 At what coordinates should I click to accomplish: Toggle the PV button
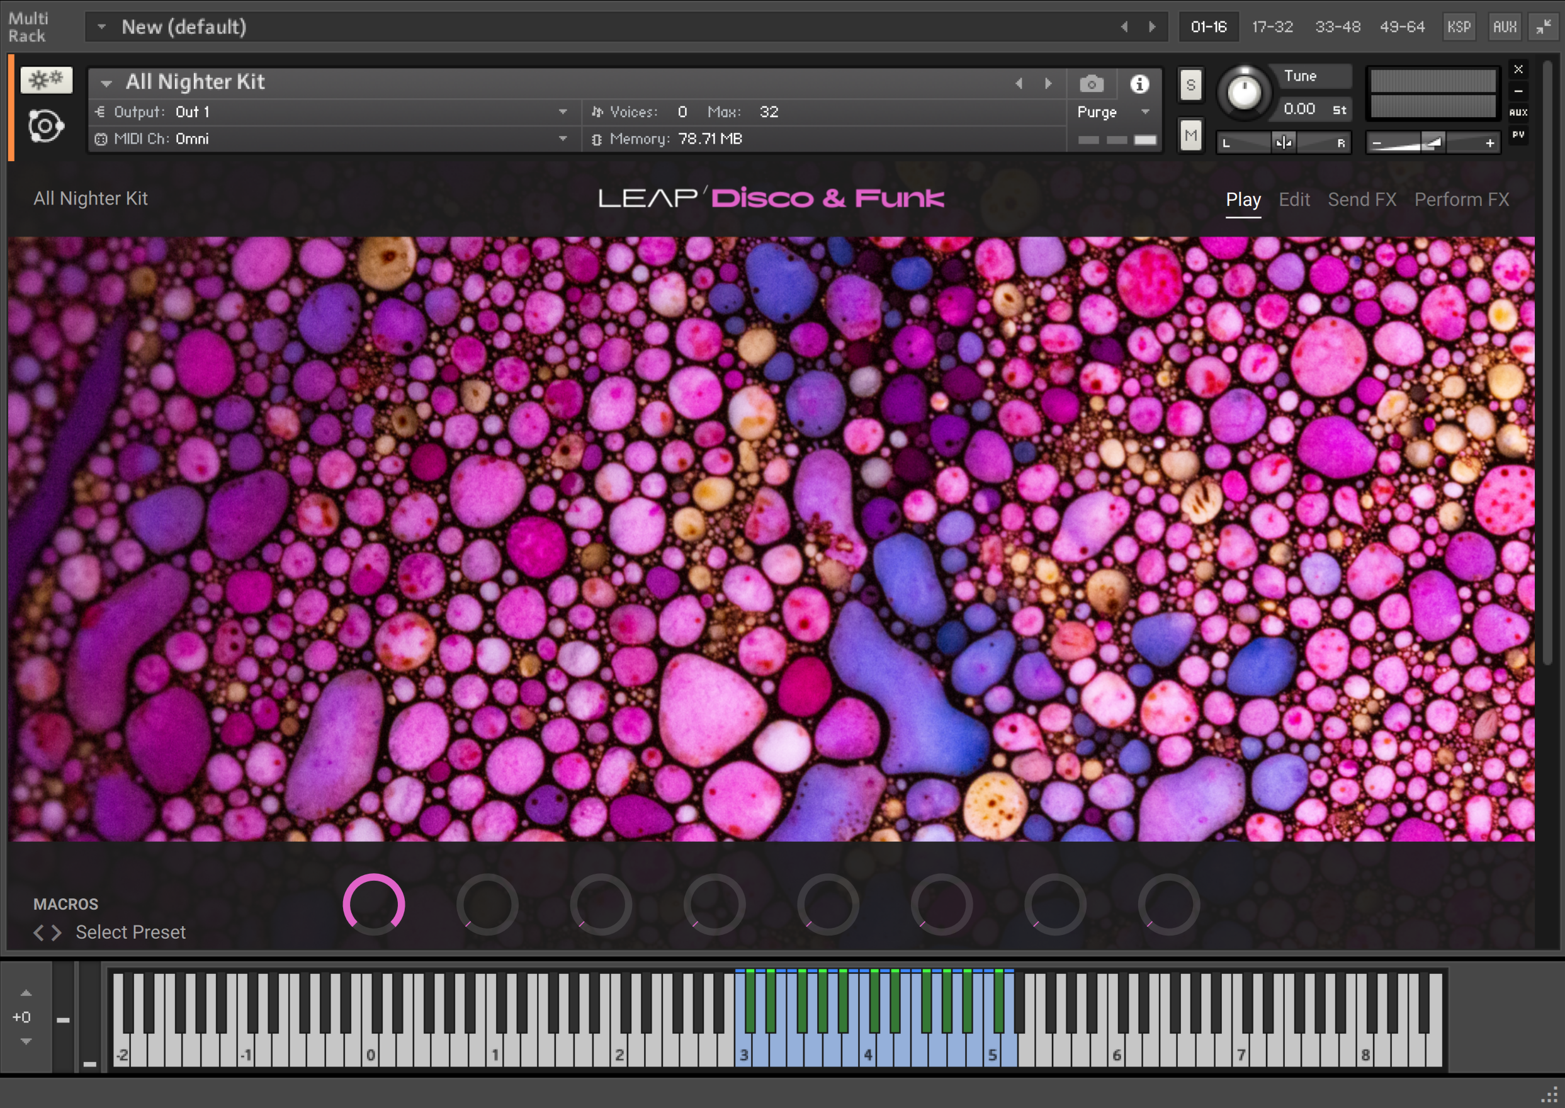coord(1518,134)
